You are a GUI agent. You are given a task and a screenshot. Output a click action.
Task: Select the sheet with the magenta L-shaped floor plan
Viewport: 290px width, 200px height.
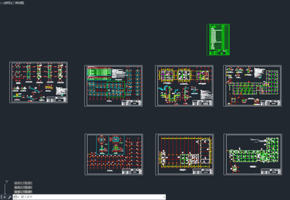click(253, 86)
